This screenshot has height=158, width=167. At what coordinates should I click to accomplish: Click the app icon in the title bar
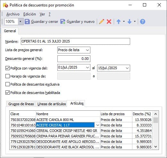[5, 5]
